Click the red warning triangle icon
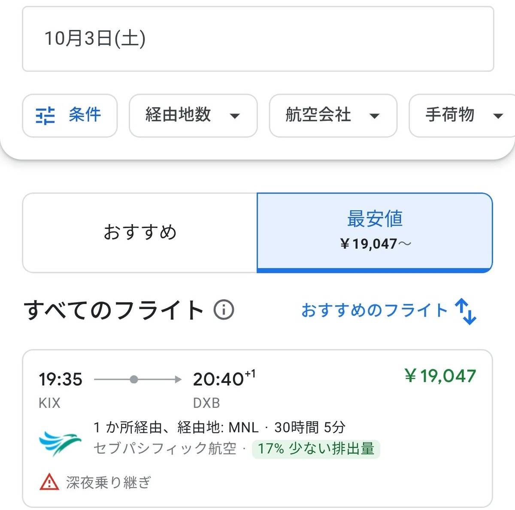The image size is (515, 510). coord(49,482)
